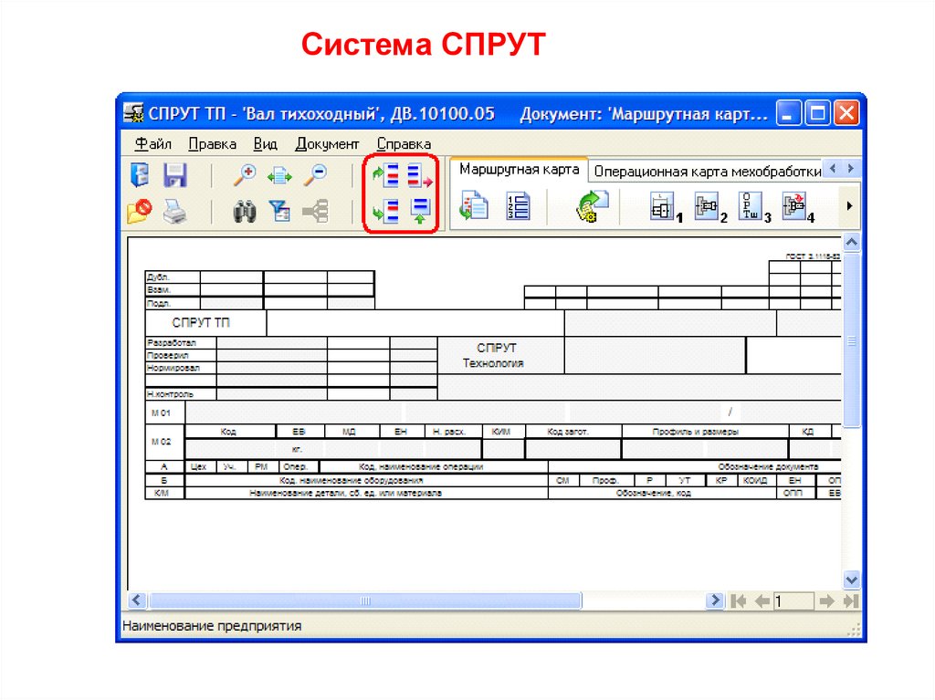
Task: Switch to Операционная карта мехобработки tab
Action: pyautogui.click(x=708, y=172)
